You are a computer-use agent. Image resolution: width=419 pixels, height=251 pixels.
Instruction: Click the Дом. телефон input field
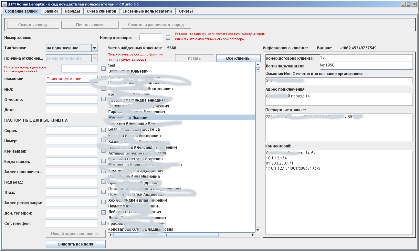pos(72,213)
